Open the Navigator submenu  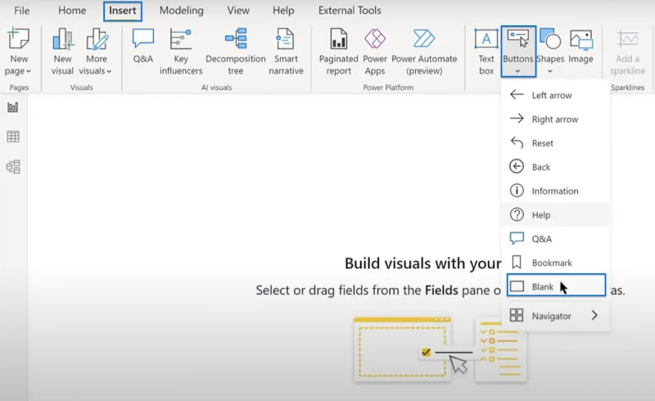[556, 316]
